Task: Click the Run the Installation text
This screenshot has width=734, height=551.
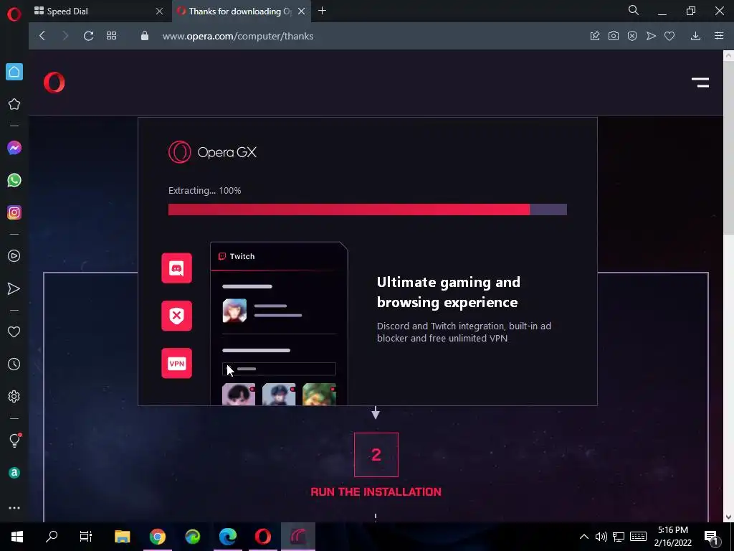Action: 376,492
